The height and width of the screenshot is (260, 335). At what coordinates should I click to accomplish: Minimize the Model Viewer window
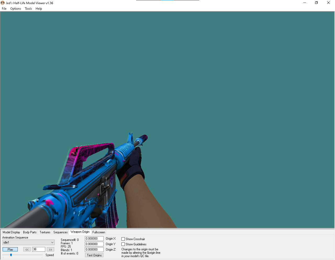pyautogui.click(x=305, y=3)
